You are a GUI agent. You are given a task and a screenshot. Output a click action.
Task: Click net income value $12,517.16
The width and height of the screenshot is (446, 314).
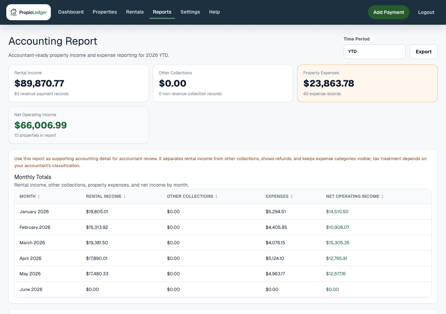pyautogui.click(x=336, y=274)
